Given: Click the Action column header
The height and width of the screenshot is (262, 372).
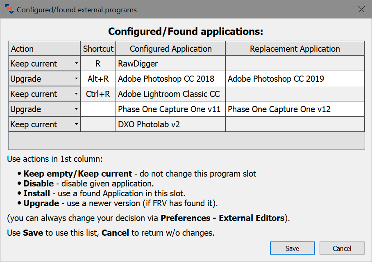Looking at the screenshot, I should coord(44,49).
